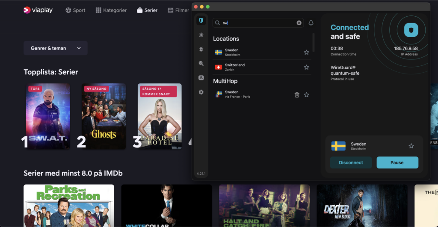Image resolution: width=438 pixels, height=227 pixels.
Task: Open the Antivirus bug sidebar icon
Action: point(201,49)
